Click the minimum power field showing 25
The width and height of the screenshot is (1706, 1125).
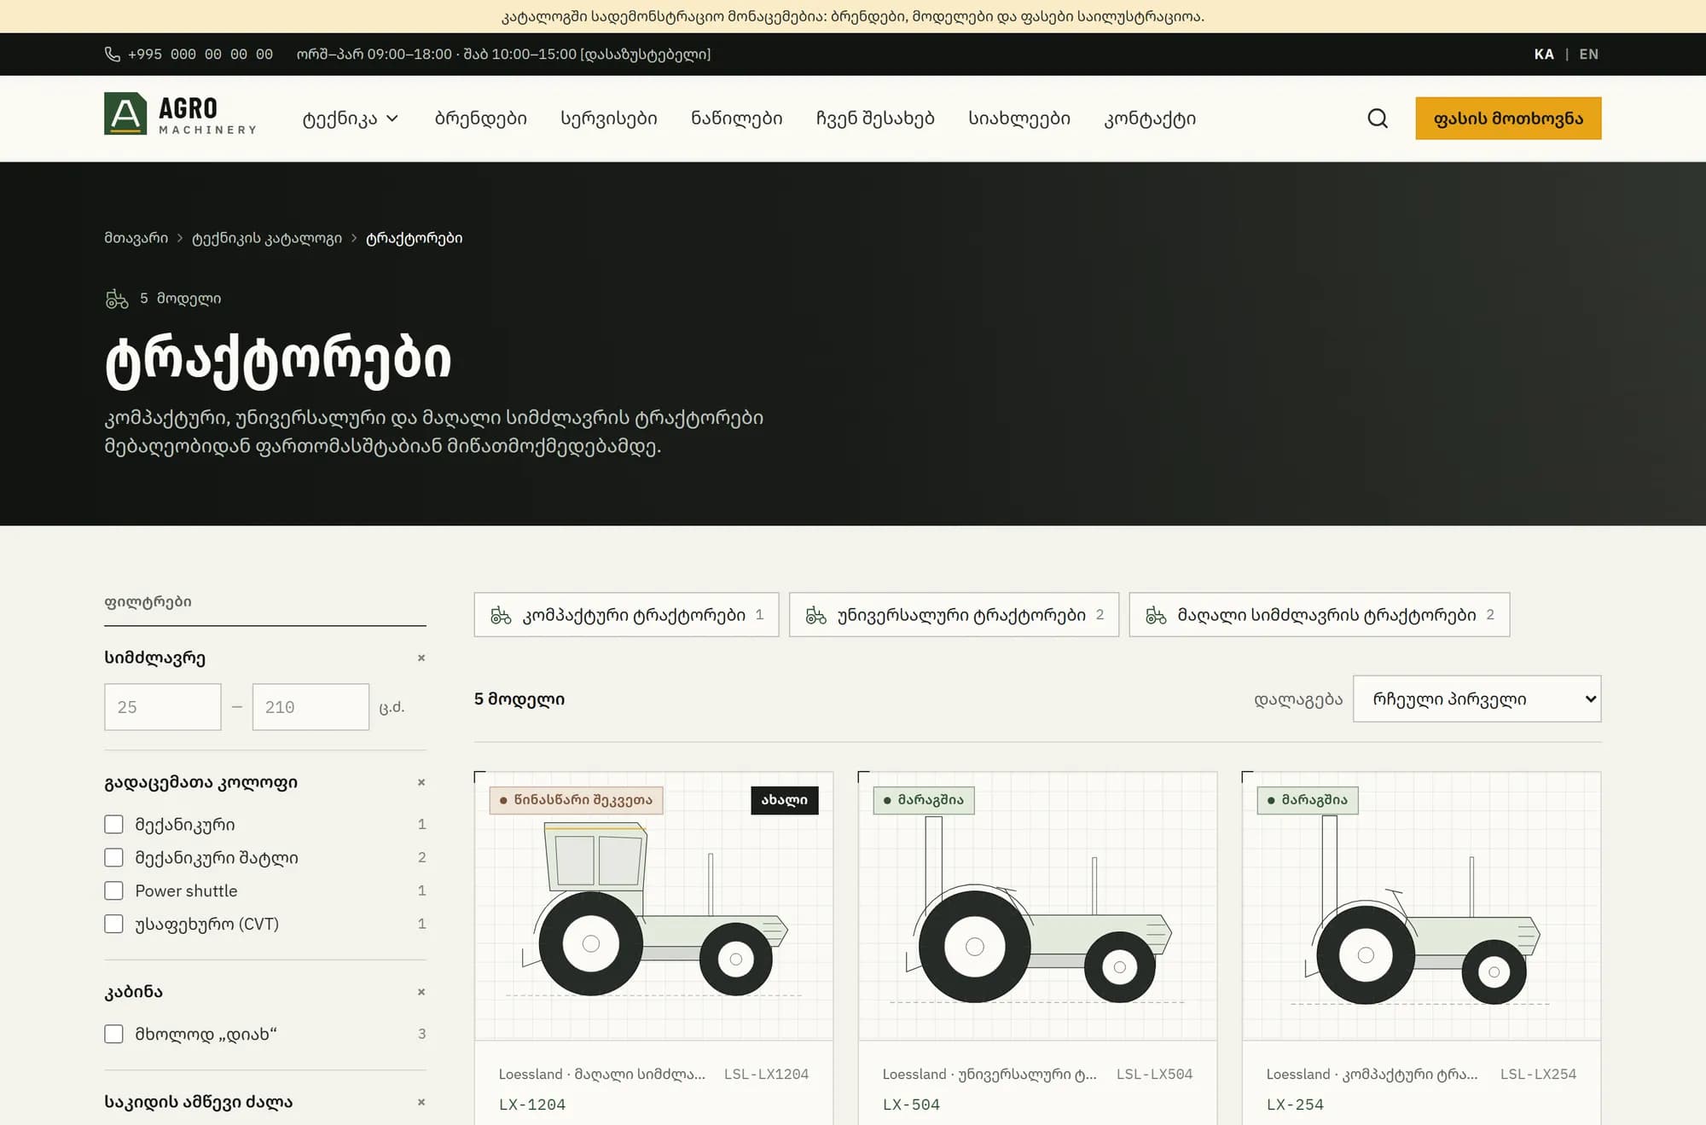coord(163,707)
